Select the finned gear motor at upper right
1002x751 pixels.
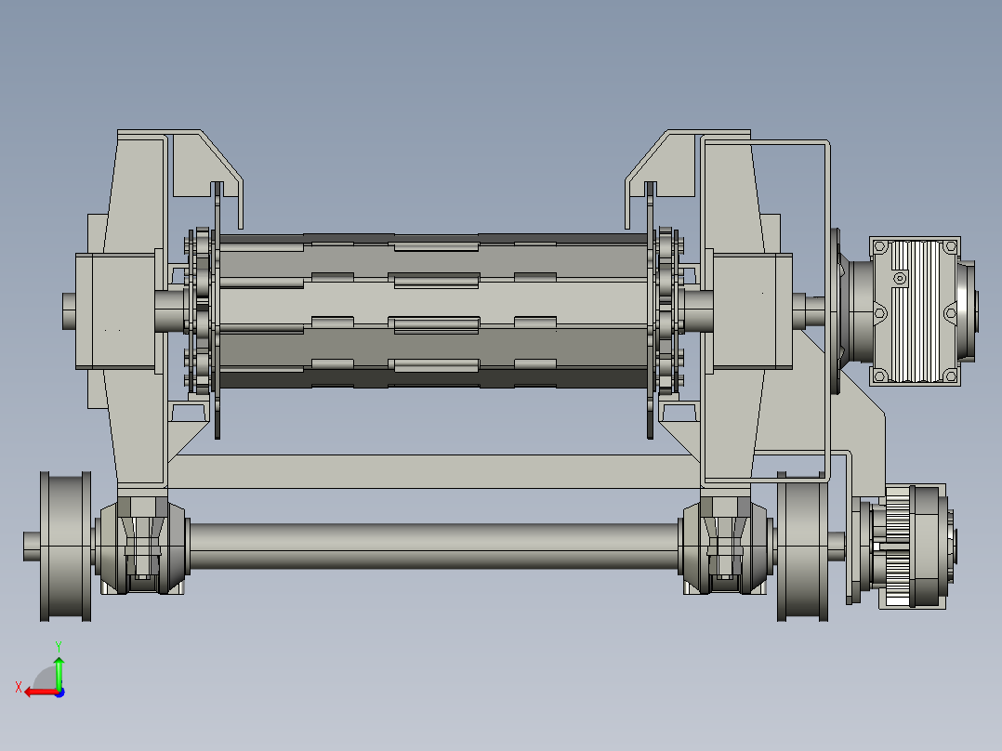point(915,311)
